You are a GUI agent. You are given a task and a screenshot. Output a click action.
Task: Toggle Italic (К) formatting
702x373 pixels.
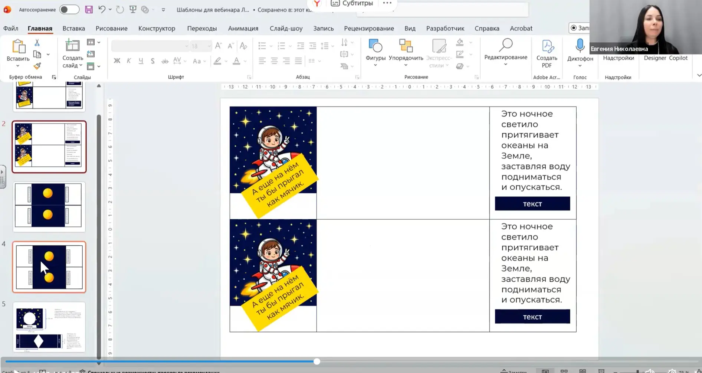(x=129, y=61)
